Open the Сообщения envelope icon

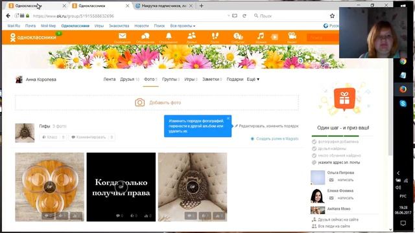123,36
